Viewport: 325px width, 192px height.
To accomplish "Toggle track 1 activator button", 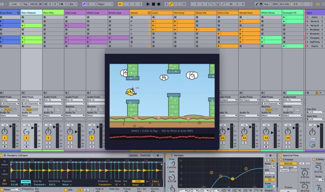I will pyautogui.click(x=4, y=138).
